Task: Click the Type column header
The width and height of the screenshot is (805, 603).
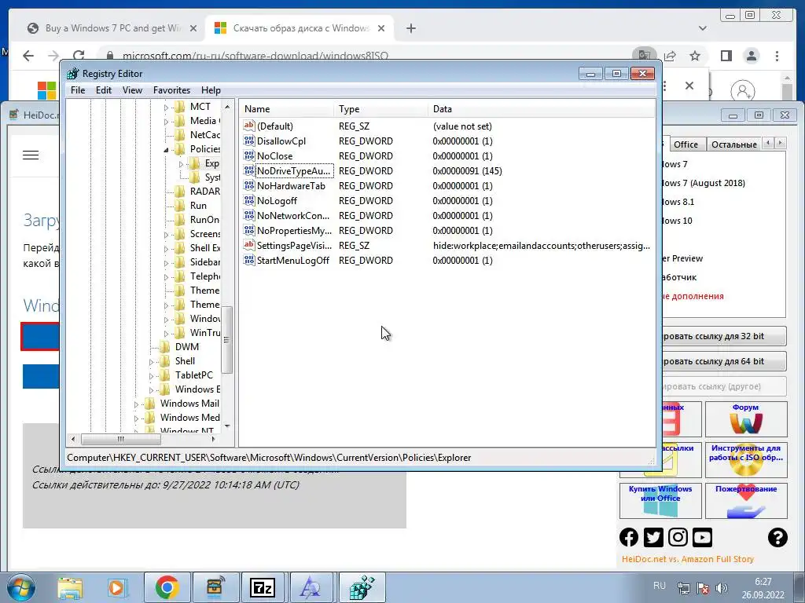Action: pyautogui.click(x=381, y=108)
